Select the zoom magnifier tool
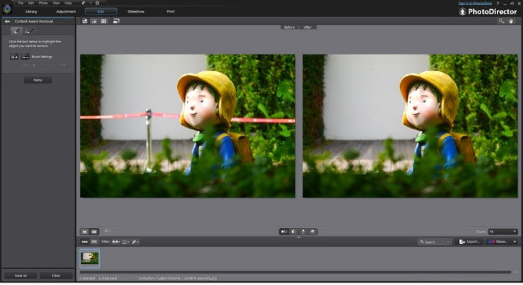This screenshot has width=523, height=285. click(x=501, y=21)
